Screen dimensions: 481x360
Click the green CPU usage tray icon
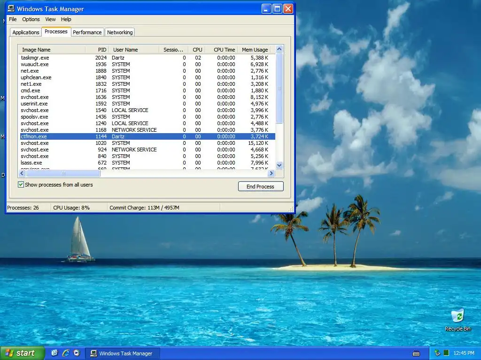coord(446,353)
